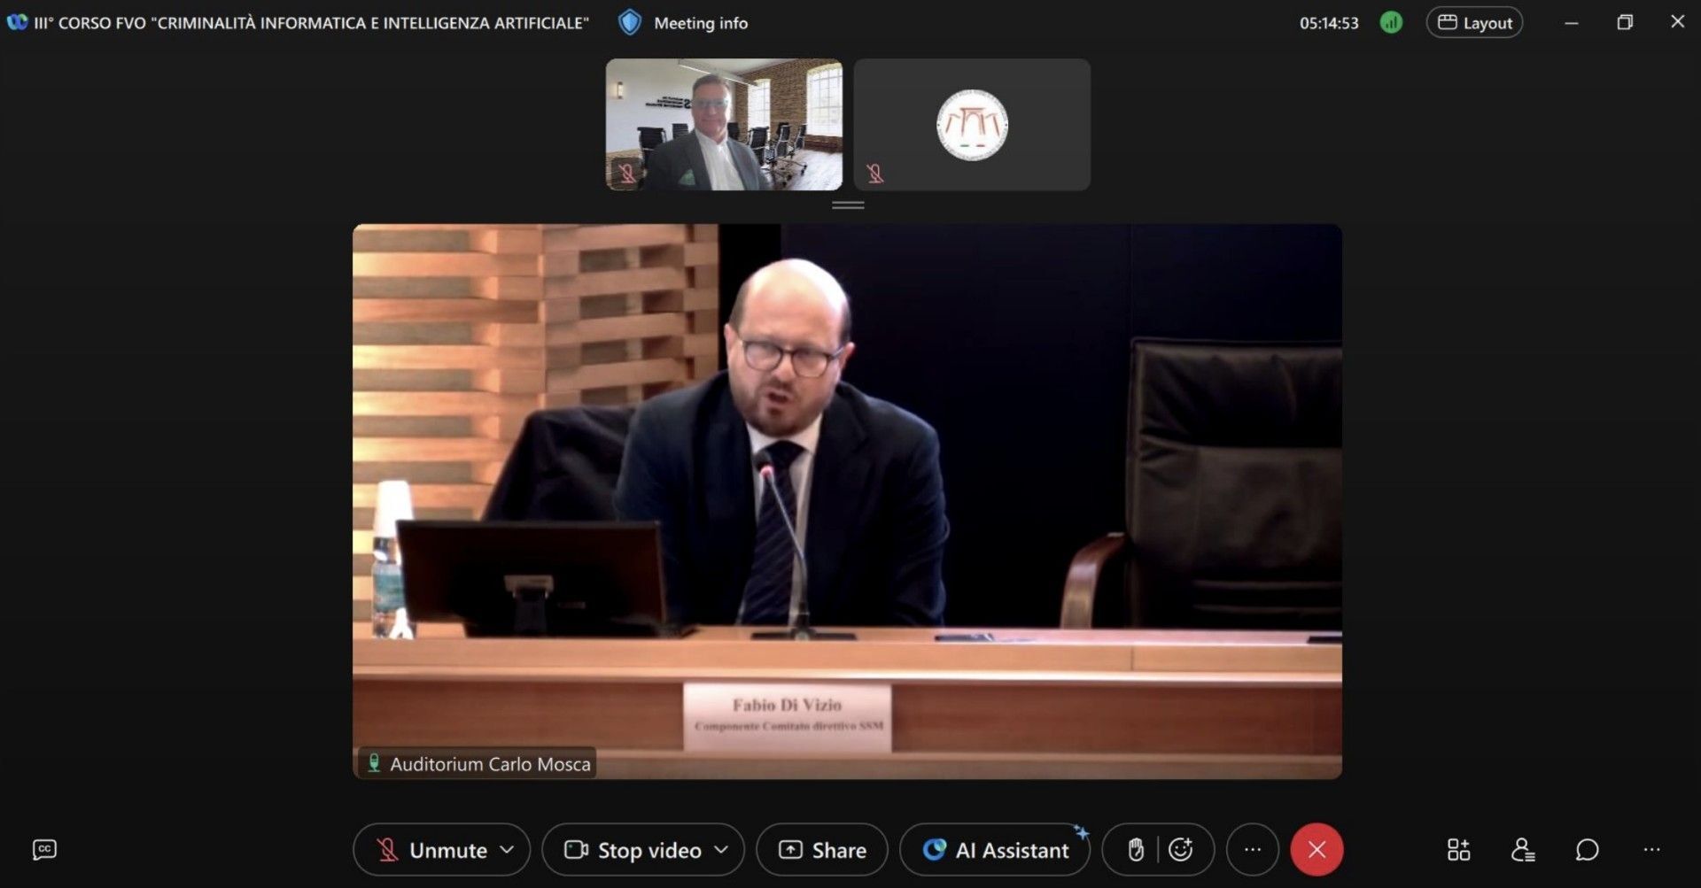The width and height of the screenshot is (1701, 888).
Task: Leave the meeting with red X button
Action: [1317, 850]
